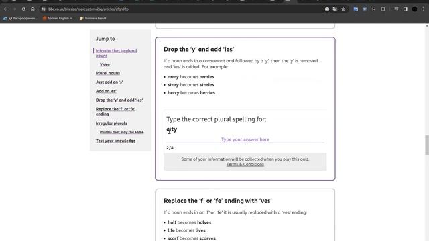
Task: Reload the current page
Action: [x=23, y=9]
